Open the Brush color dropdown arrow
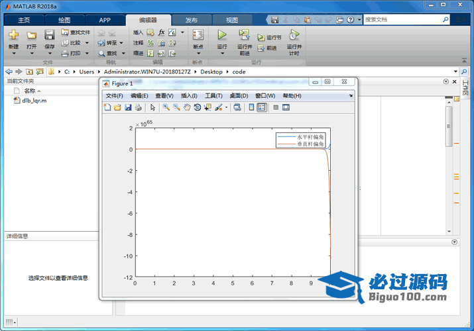 tap(226, 107)
